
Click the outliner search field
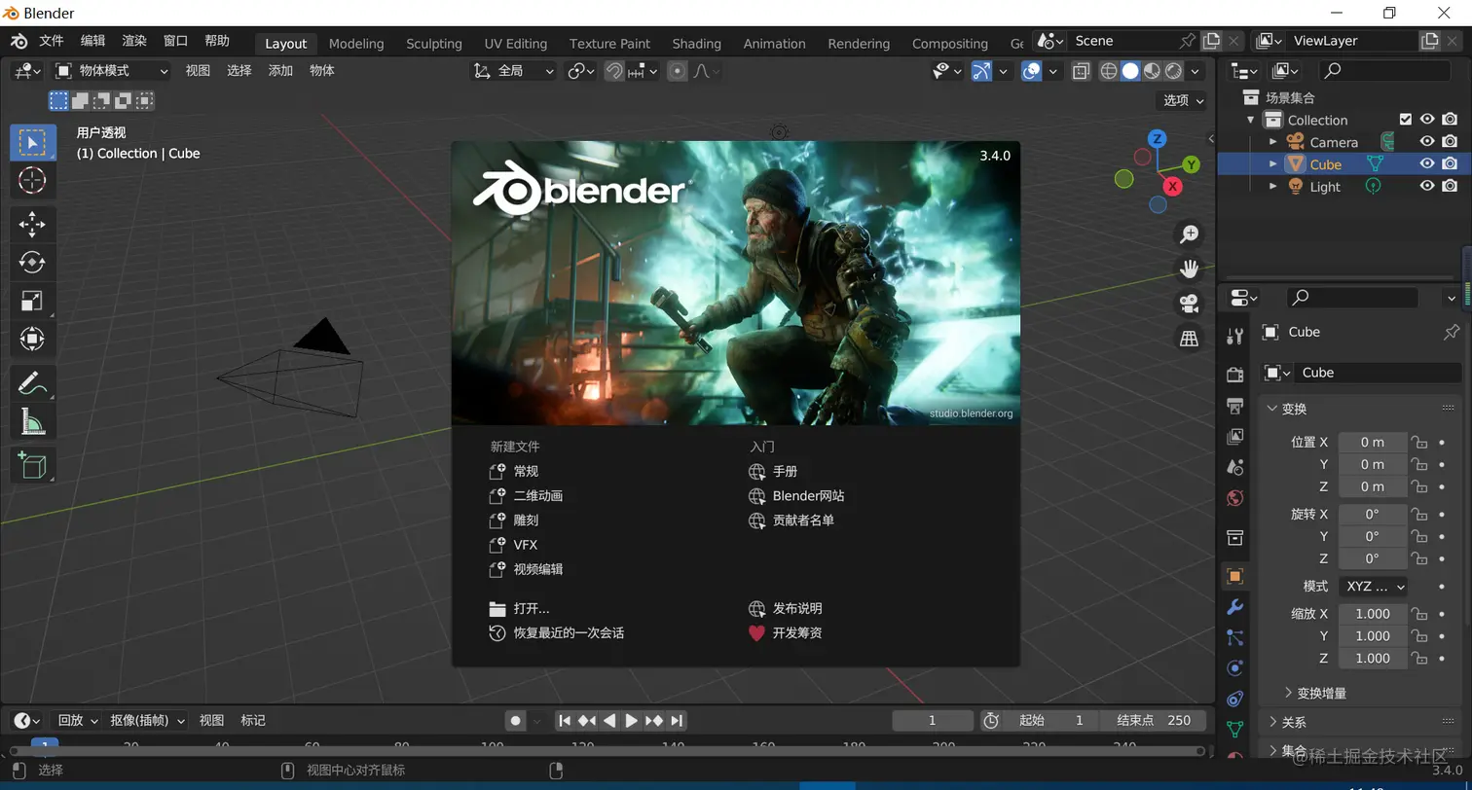[1383, 70]
